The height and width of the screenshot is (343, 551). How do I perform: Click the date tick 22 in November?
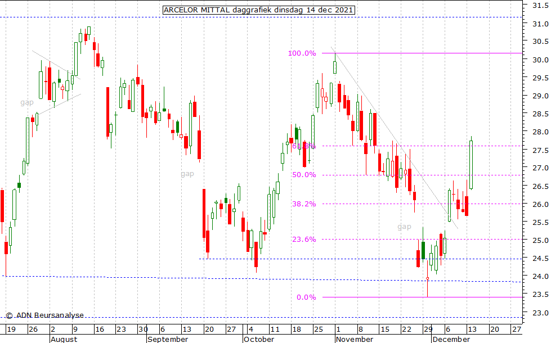point(406,330)
